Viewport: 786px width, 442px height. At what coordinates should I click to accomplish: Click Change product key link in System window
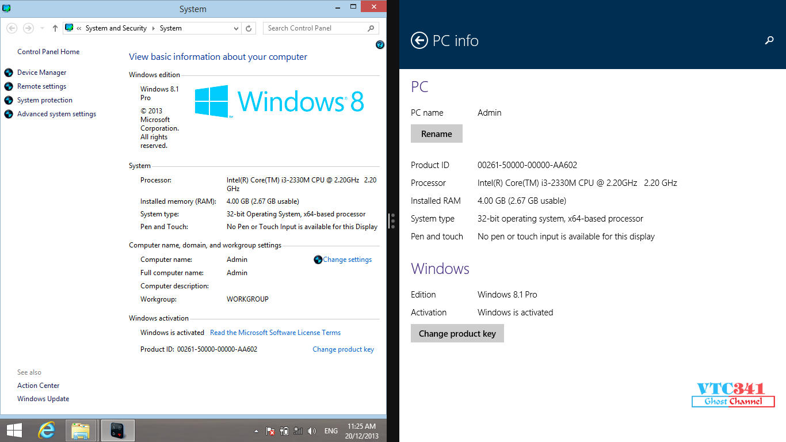[343, 349]
